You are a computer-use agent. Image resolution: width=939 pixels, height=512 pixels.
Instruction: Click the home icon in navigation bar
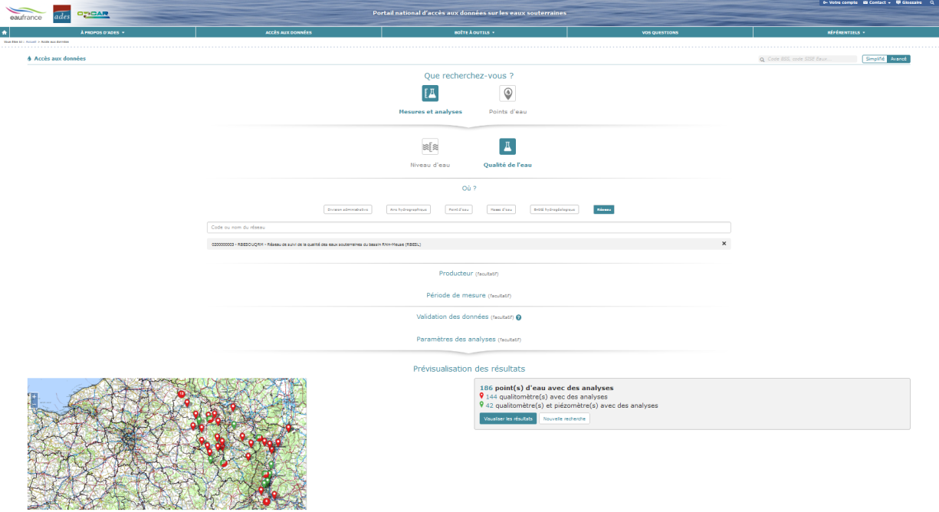pyautogui.click(x=5, y=32)
